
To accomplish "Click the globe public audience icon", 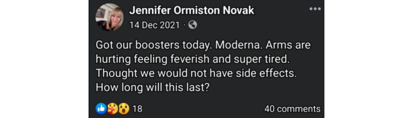I will (x=192, y=25).
